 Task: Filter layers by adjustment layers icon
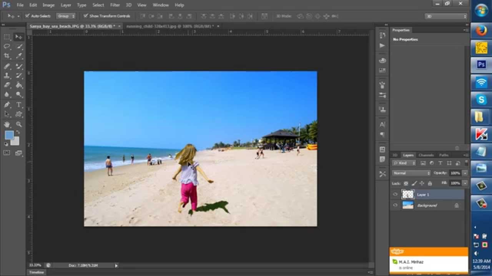coord(432,163)
